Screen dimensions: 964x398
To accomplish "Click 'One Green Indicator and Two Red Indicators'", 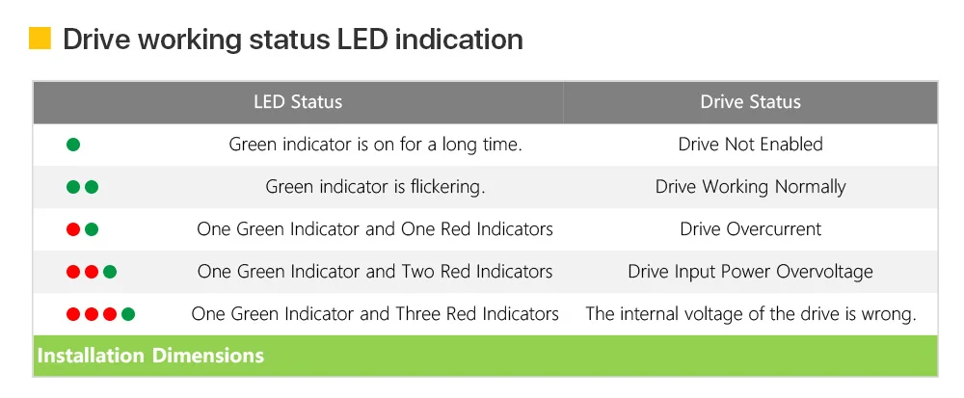I will click(375, 272).
